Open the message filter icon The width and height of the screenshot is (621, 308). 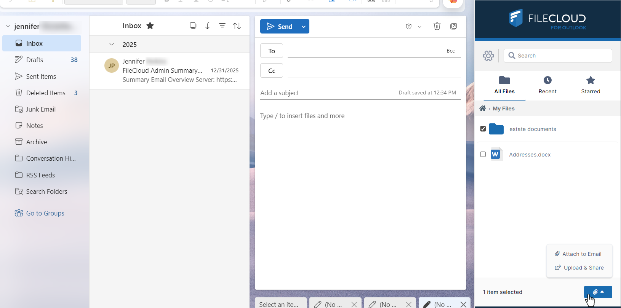[x=222, y=26]
